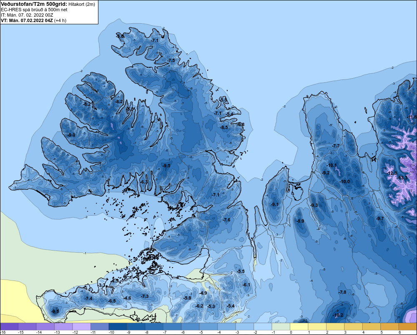Click the legend scale value 6
The height and width of the screenshot is (335, 417).
tap(400, 333)
